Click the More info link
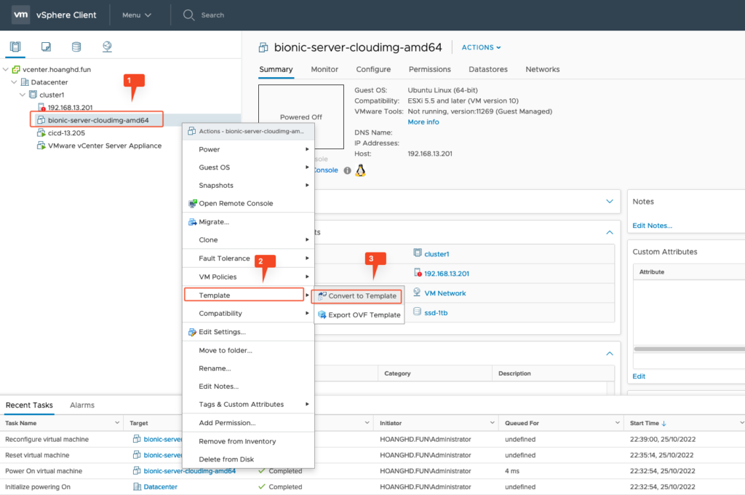Viewport: 745px width, 495px height. [423, 122]
